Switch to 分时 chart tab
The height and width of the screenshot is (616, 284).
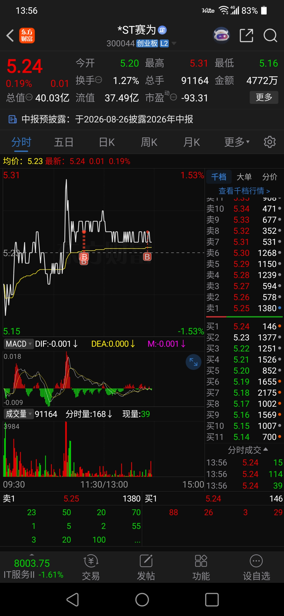tap(21, 142)
